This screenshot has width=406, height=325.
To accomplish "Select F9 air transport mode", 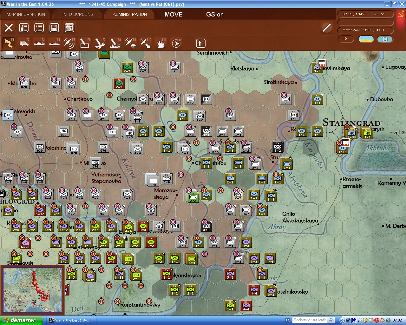I will click(x=130, y=43).
